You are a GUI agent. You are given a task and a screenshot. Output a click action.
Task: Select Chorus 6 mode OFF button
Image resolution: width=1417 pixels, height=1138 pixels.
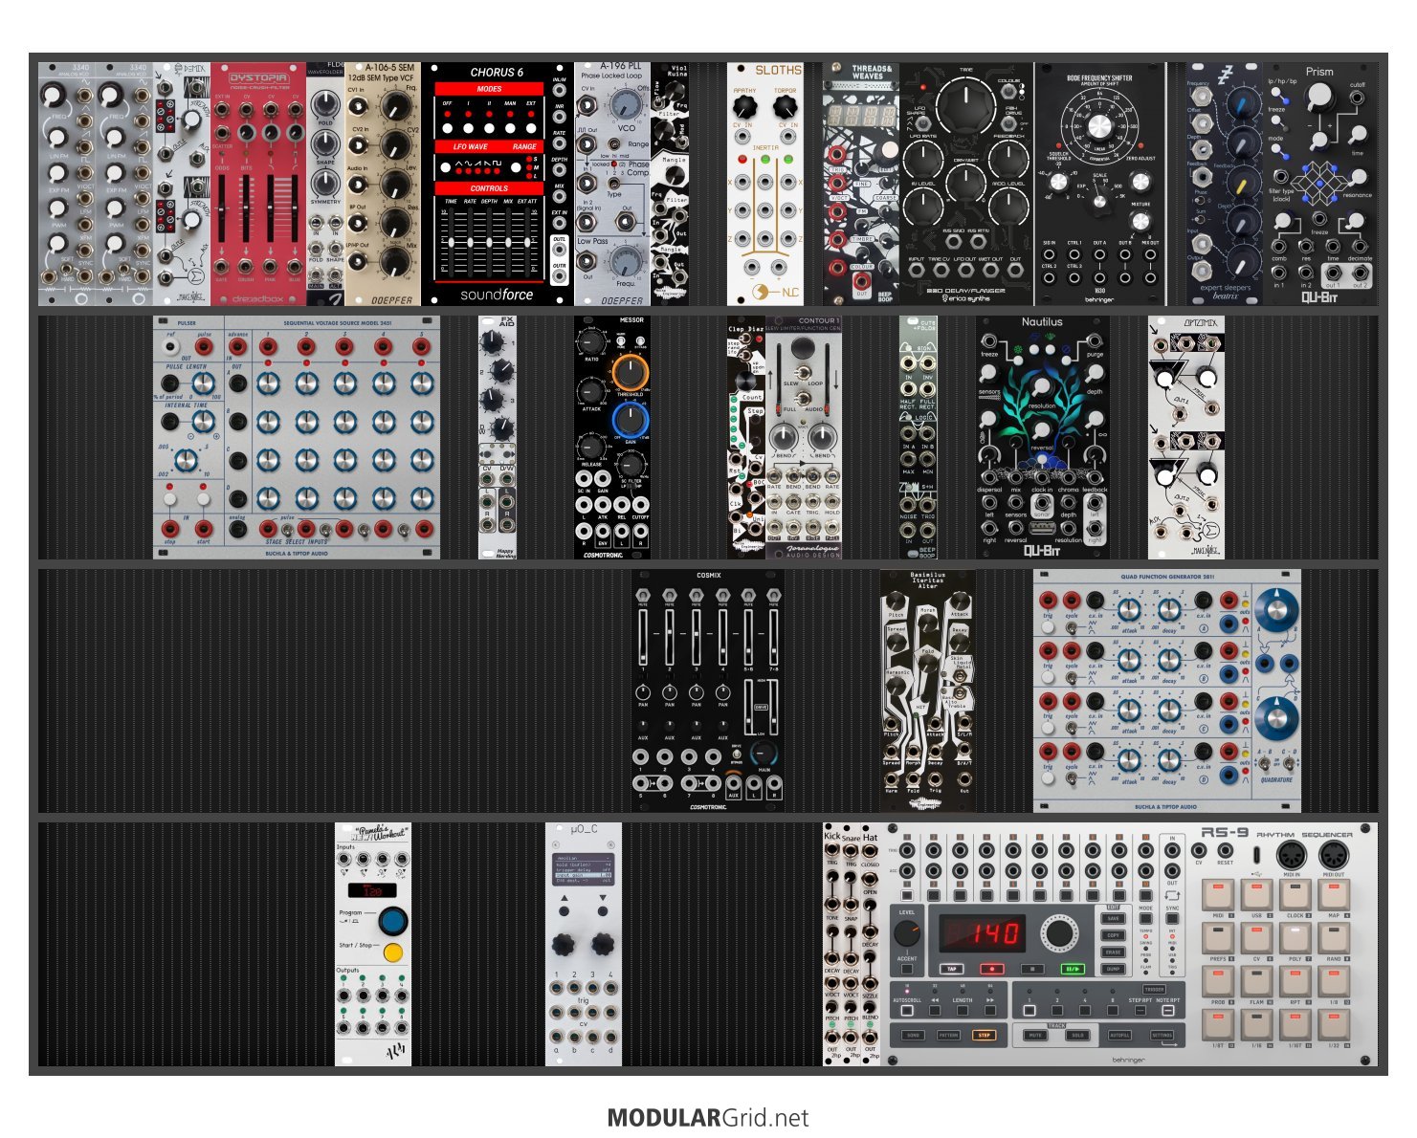coord(447,126)
